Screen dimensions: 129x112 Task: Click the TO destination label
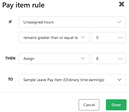(x=10, y=79)
